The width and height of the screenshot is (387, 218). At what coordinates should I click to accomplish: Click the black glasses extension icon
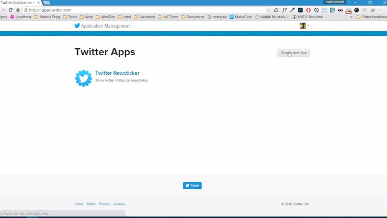tap(340, 10)
